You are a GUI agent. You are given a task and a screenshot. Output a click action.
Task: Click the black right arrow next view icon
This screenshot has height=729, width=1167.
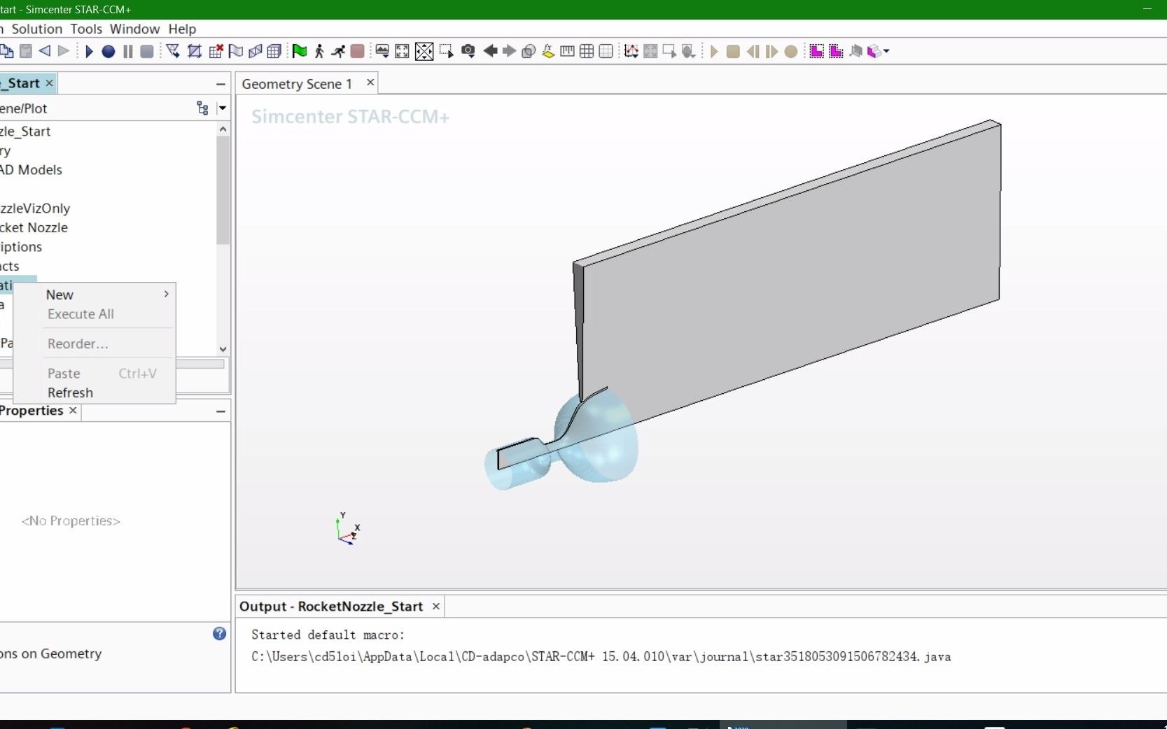point(510,51)
